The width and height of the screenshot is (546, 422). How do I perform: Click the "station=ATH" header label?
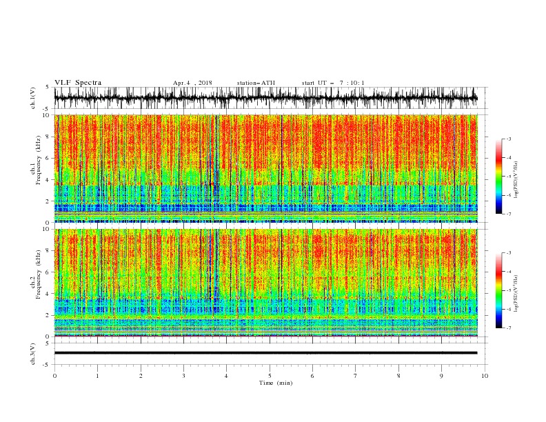pyautogui.click(x=256, y=83)
